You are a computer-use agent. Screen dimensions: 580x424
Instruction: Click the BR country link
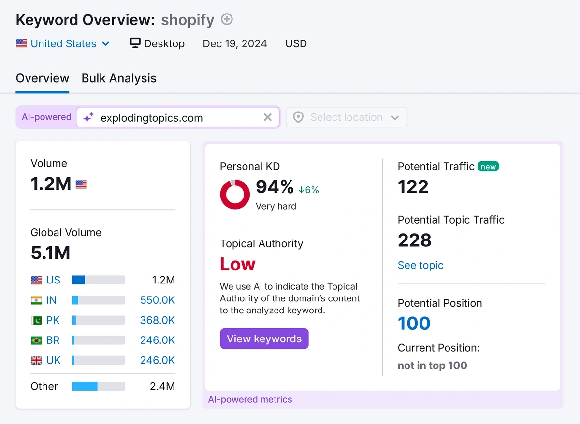53,340
